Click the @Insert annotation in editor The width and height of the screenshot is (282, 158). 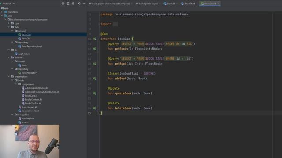pyautogui.click(x=113, y=73)
